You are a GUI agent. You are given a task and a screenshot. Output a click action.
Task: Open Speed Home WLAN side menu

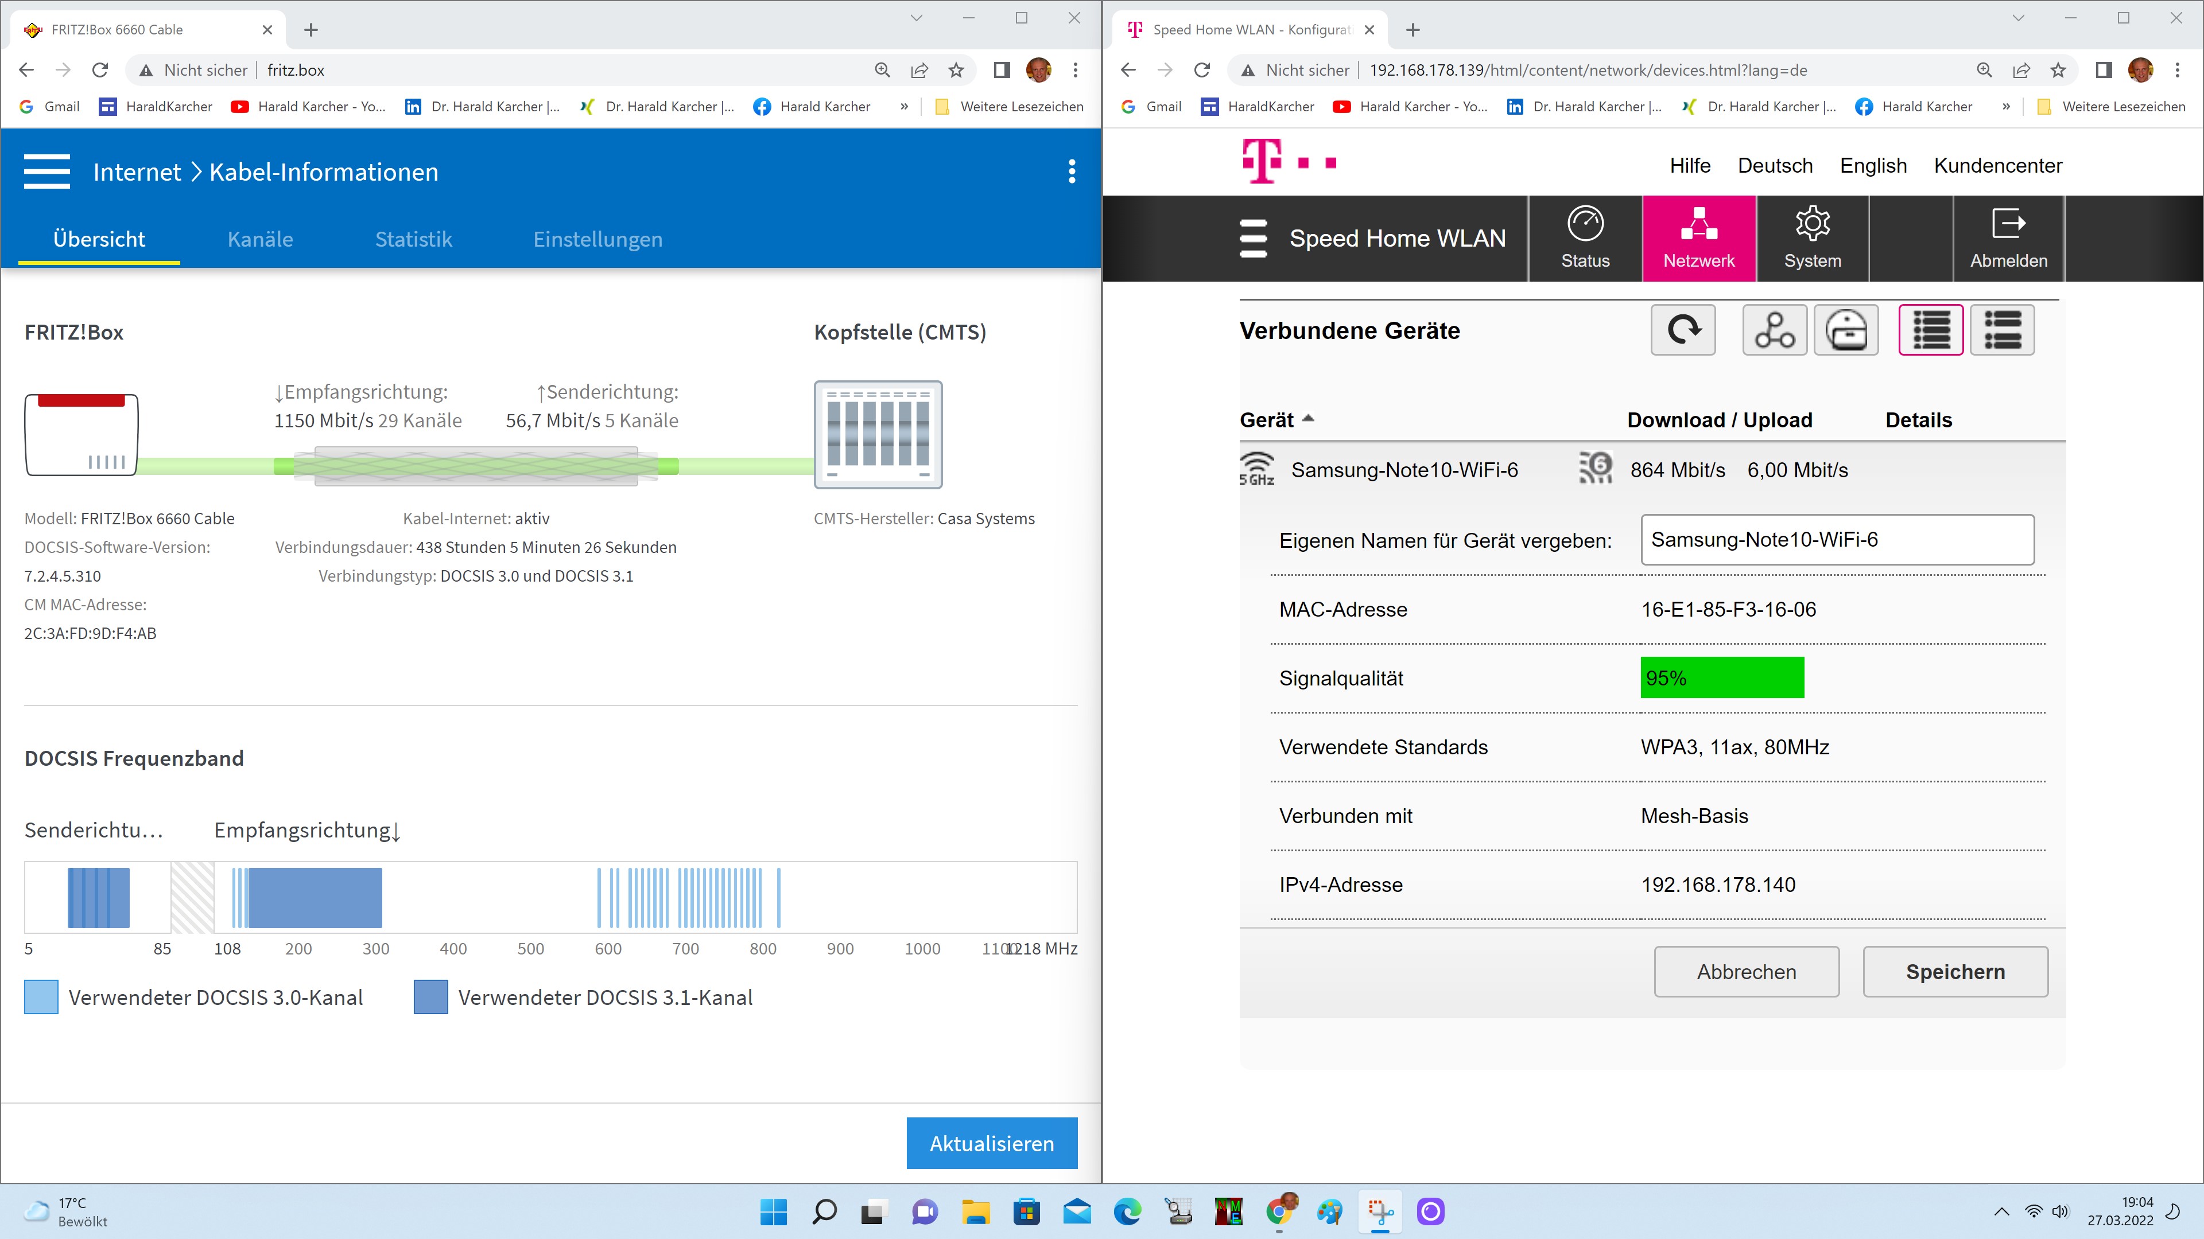click(x=1254, y=239)
